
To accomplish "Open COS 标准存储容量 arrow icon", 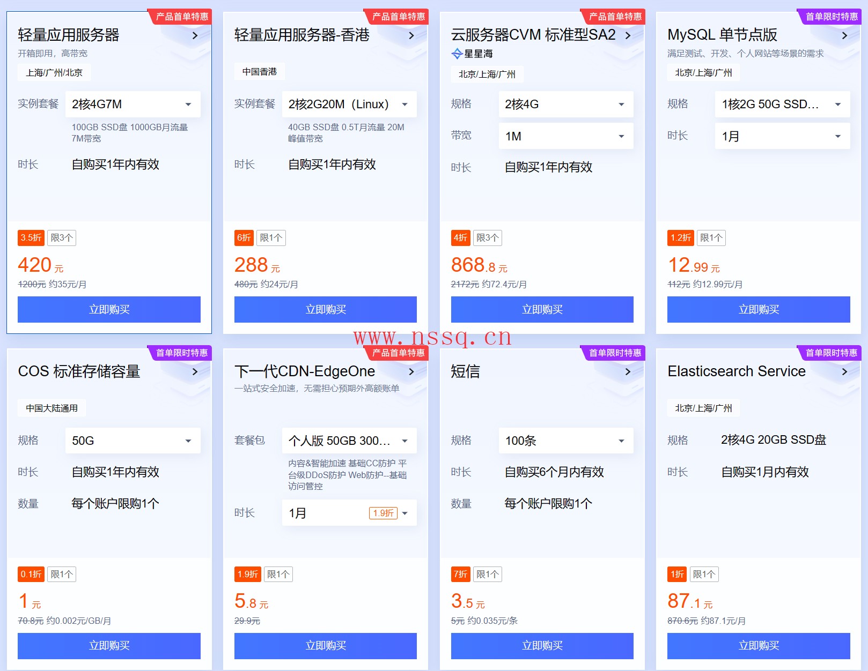I will click(195, 371).
